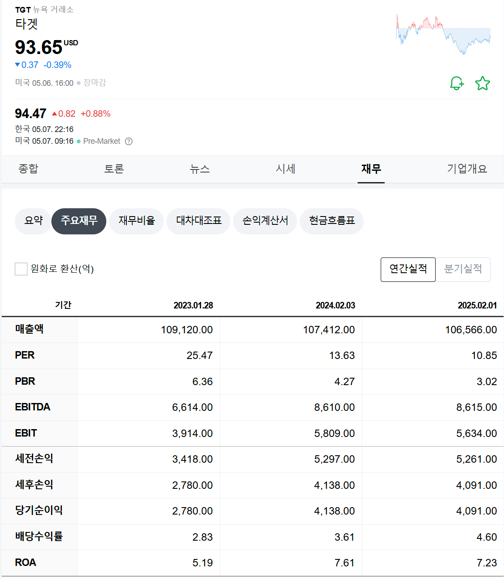The height and width of the screenshot is (579, 504).
Task: Open the 시세 tab
Action: pos(285,169)
